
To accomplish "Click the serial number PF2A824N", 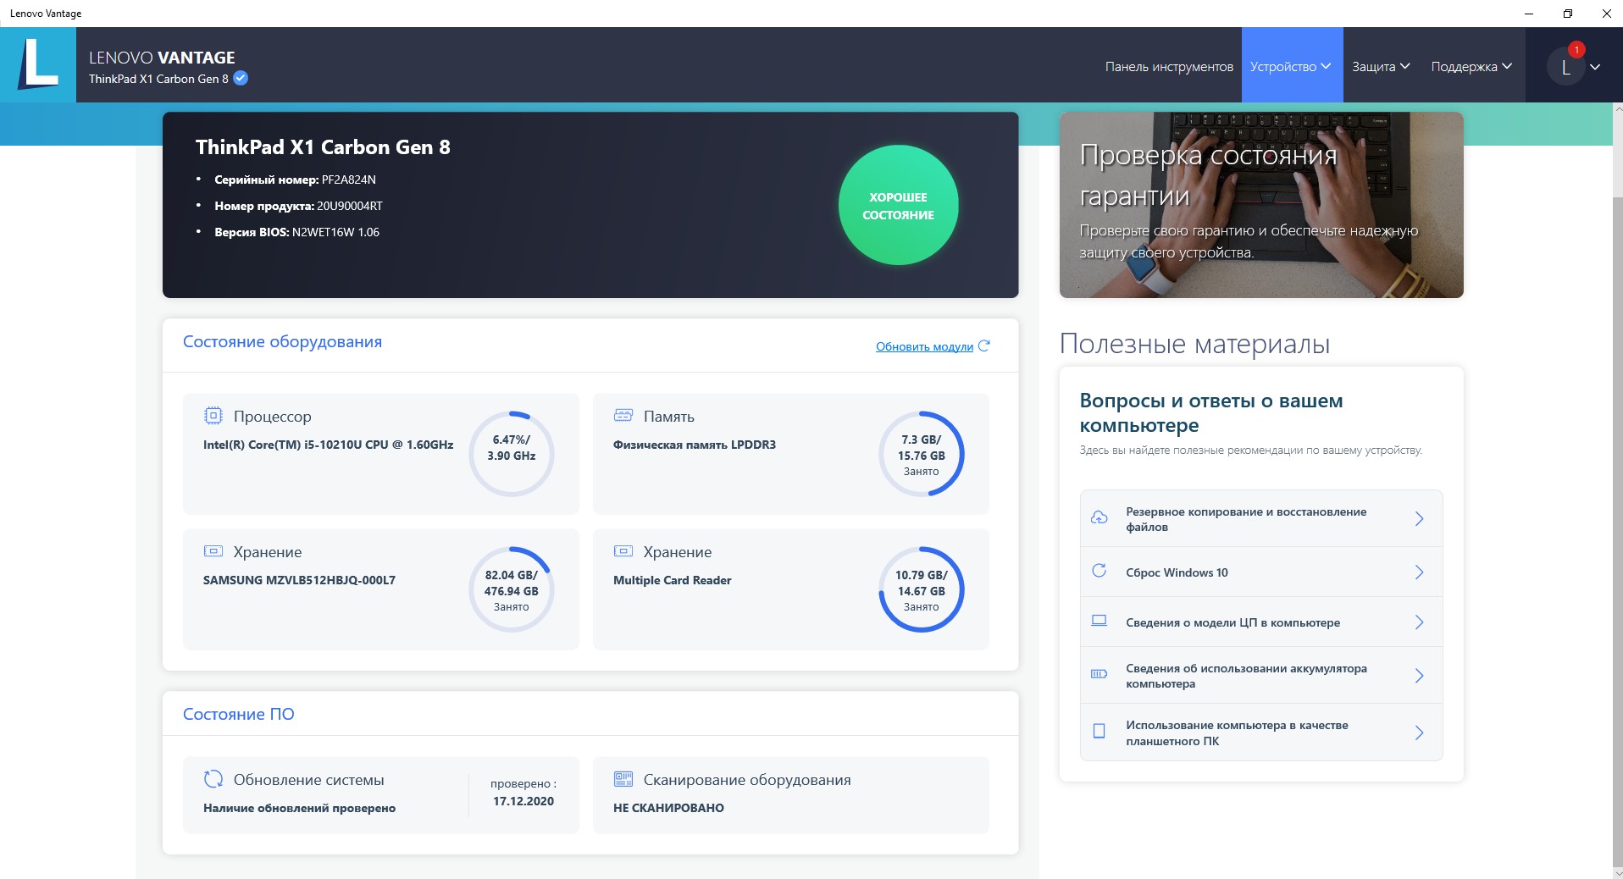I will 349,180.
